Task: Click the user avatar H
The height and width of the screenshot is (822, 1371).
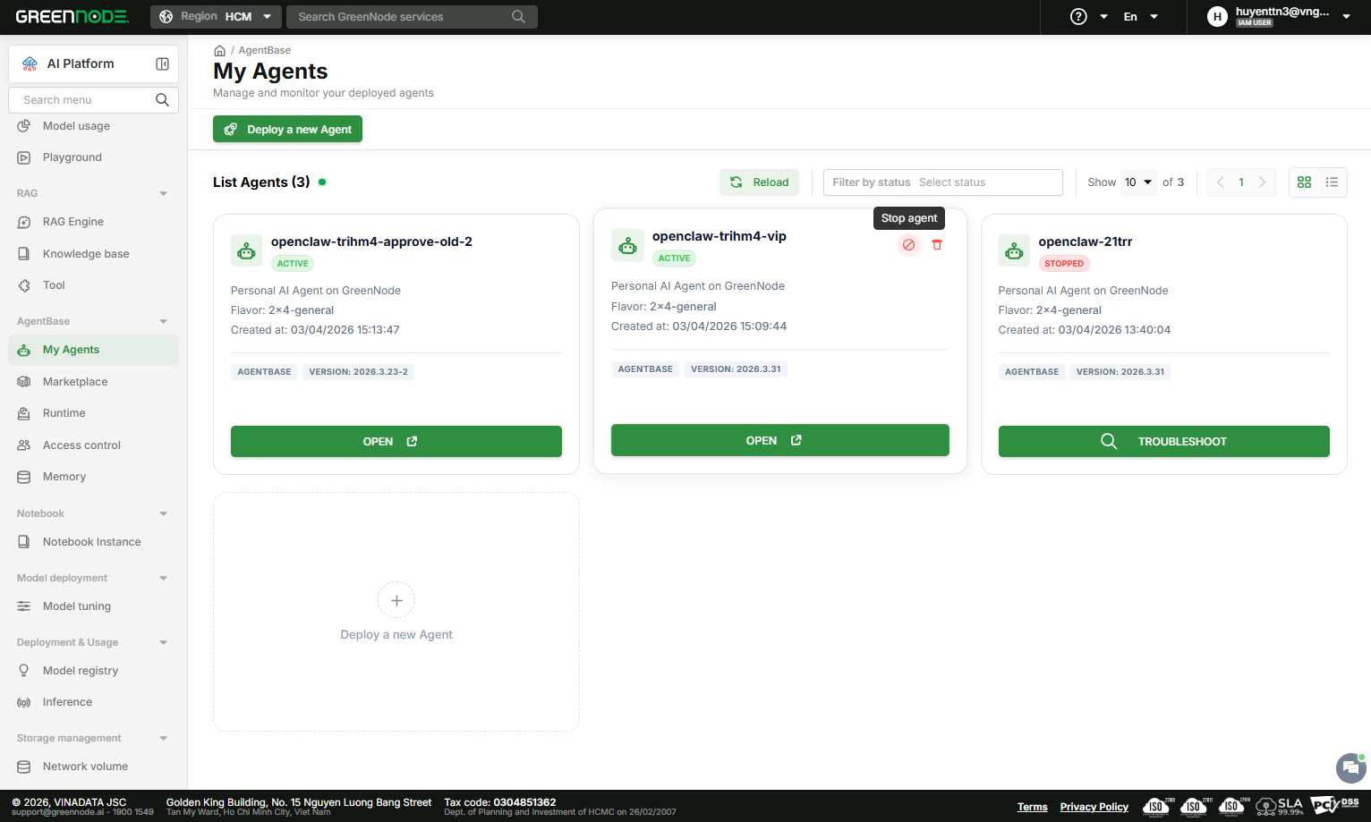Action: (x=1217, y=17)
